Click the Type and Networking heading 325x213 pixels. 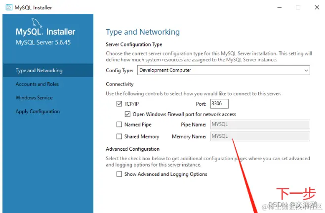pyautogui.click(x=143, y=32)
